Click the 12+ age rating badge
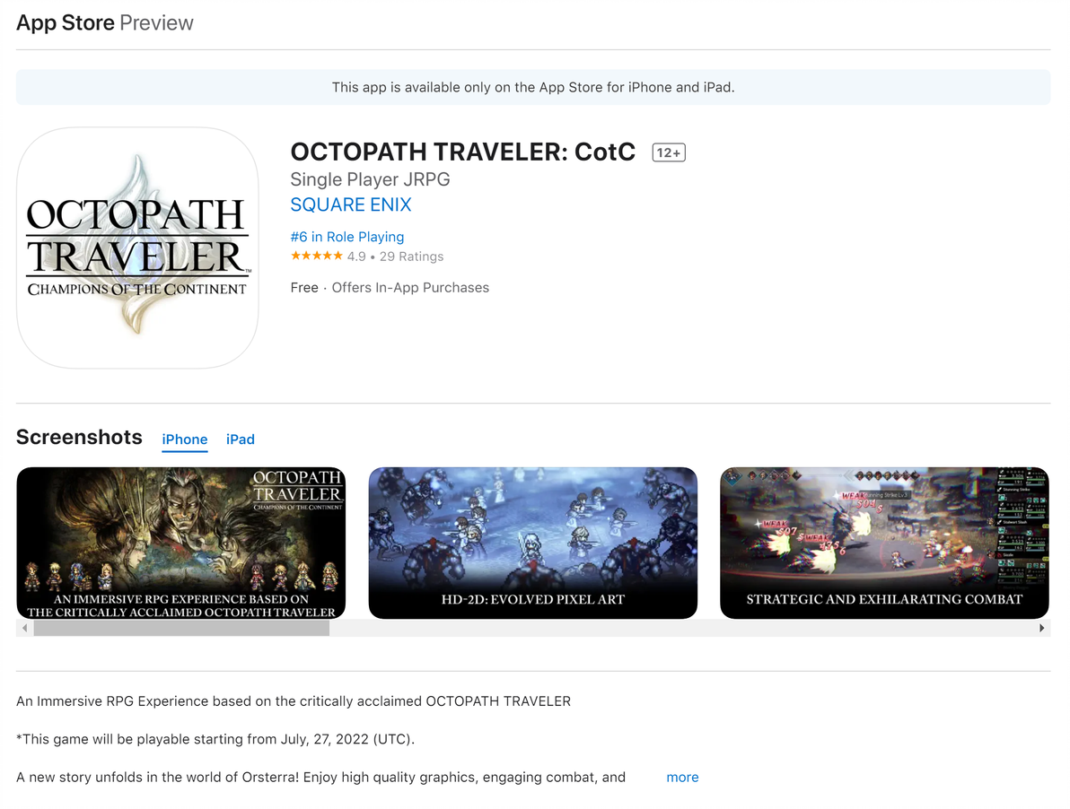This screenshot has height=809, width=1070. [x=669, y=152]
